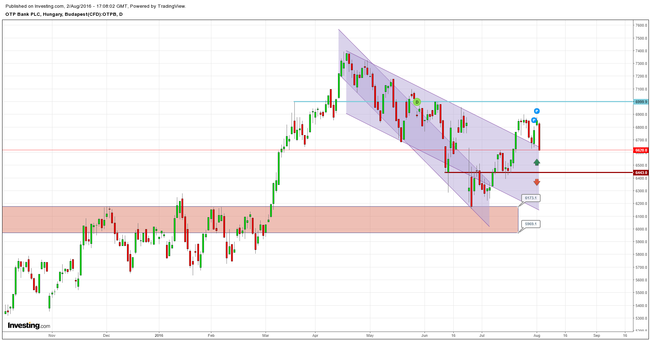
Task: Click the red down arrow icon
Action: pyautogui.click(x=537, y=182)
